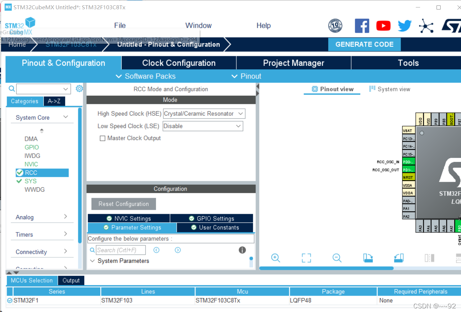Image resolution: width=461 pixels, height=312 pixels.
Task: Open the File menu
Action: (120, 26)
